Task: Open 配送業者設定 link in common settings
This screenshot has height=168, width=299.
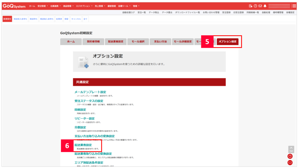Action: click(x=83, y=145)
